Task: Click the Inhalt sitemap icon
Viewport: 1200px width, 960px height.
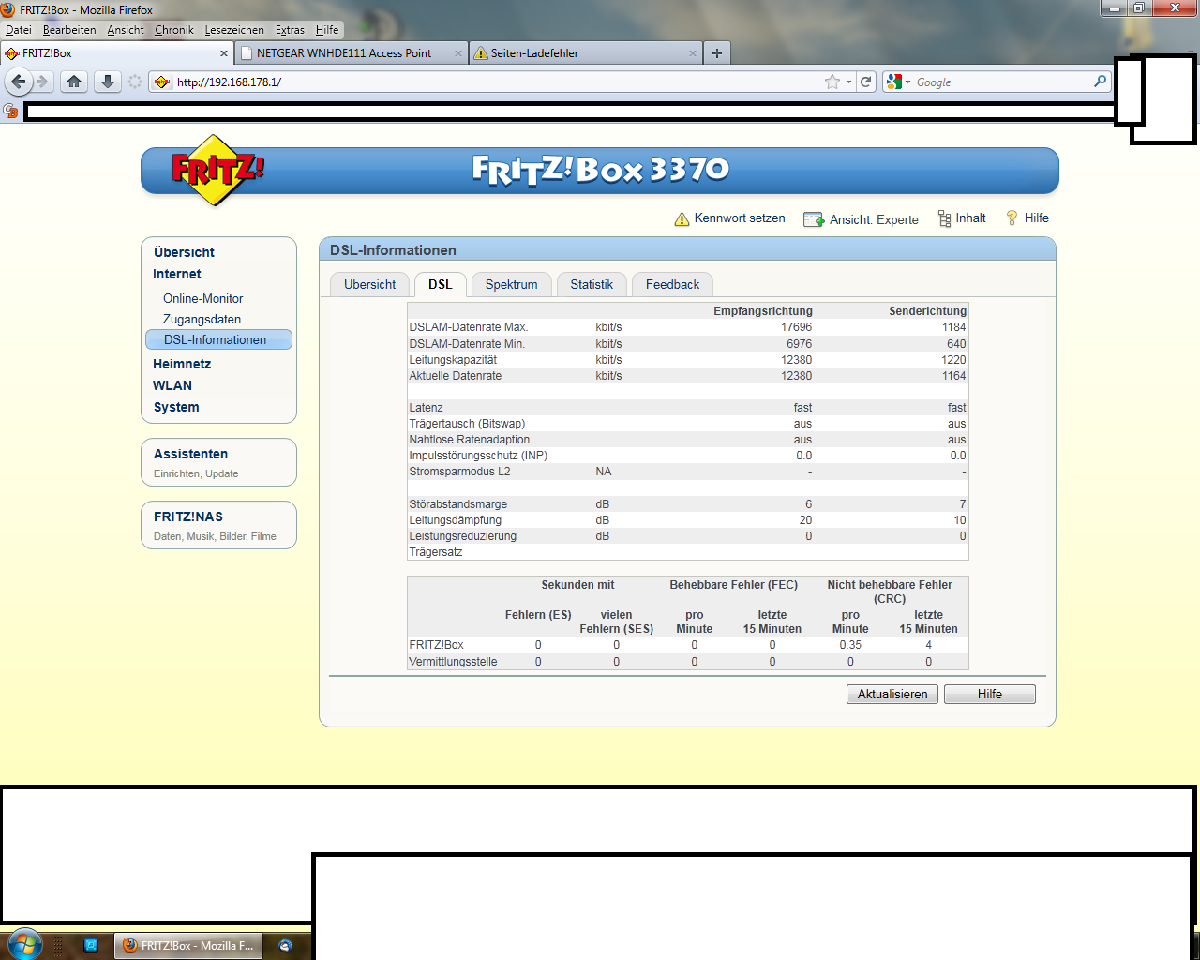Action: coord(944,218)
